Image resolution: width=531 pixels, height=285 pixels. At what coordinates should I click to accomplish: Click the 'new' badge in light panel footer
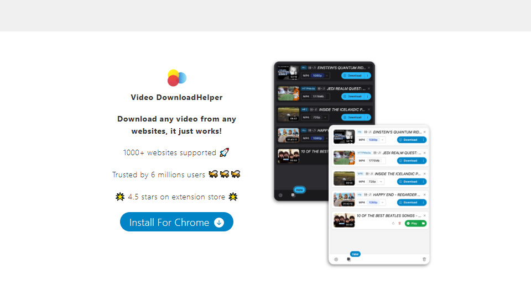tap(355, 254)
